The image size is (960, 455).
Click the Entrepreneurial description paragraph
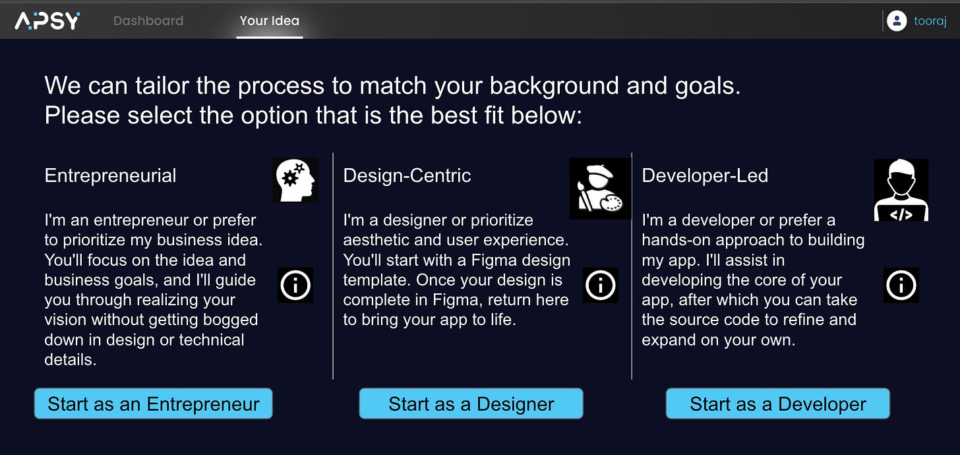point(154,289)
